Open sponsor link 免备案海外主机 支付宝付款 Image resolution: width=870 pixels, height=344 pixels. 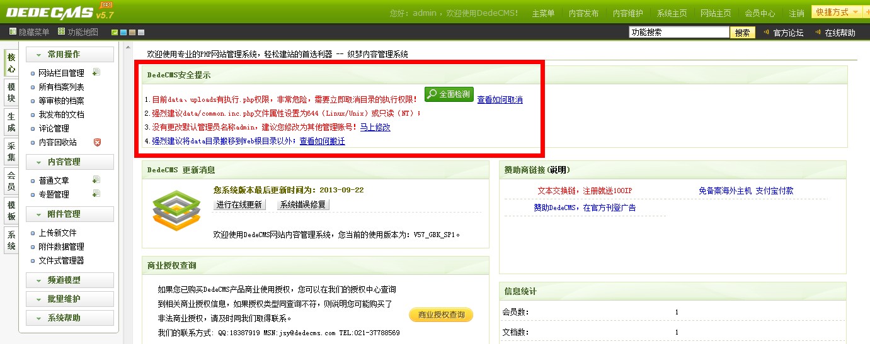tap(746, 191)
